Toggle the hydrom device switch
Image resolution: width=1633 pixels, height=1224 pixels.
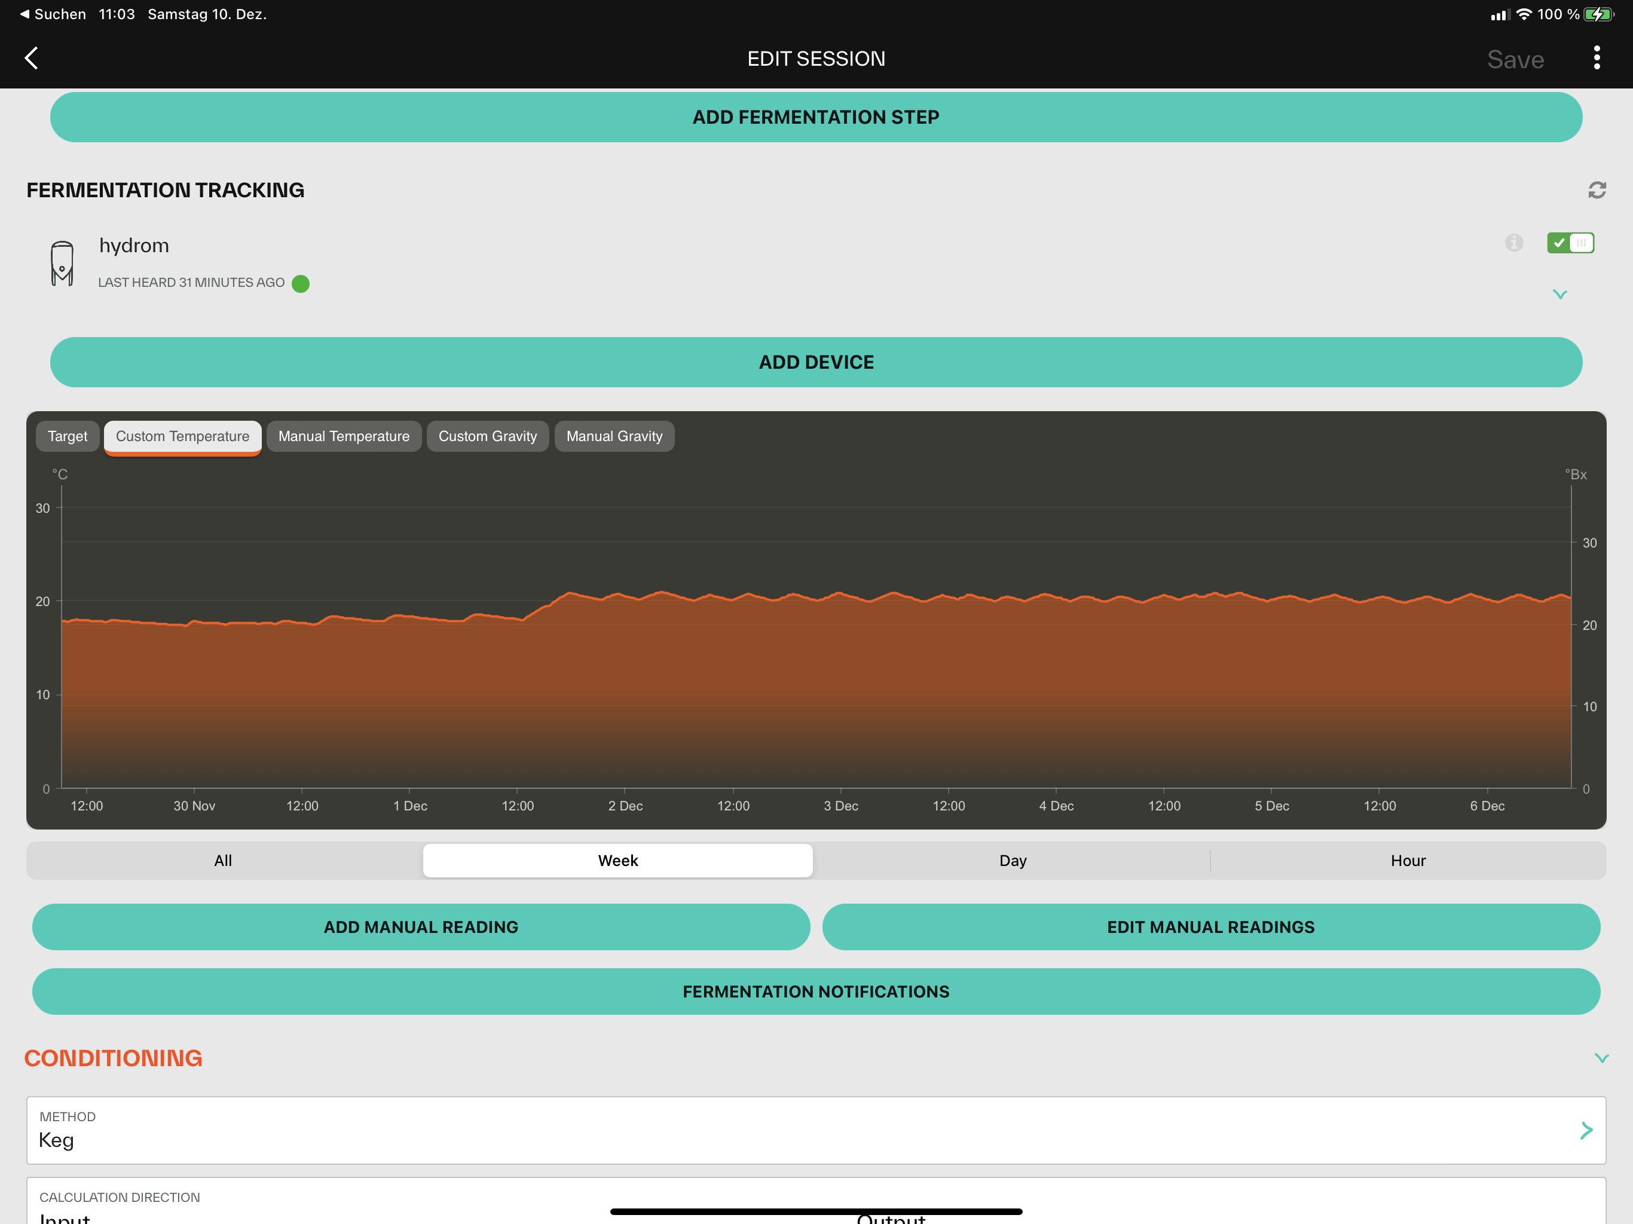[x=1570, y=243]
